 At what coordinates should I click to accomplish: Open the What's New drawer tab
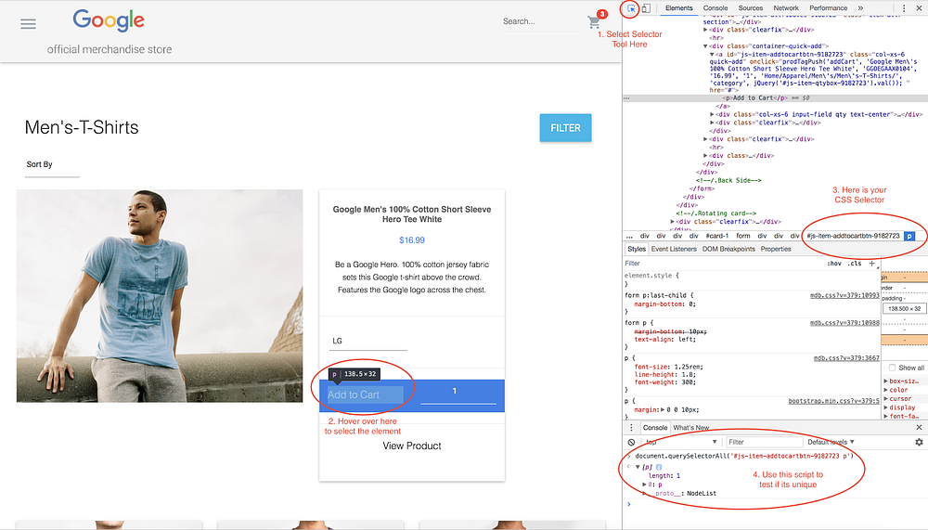[x=690, y=428]
